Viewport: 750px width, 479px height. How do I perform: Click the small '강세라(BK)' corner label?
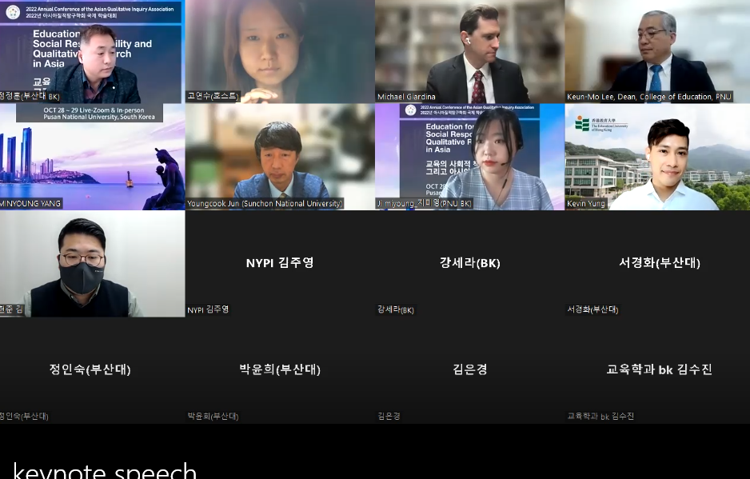[396, 309]
